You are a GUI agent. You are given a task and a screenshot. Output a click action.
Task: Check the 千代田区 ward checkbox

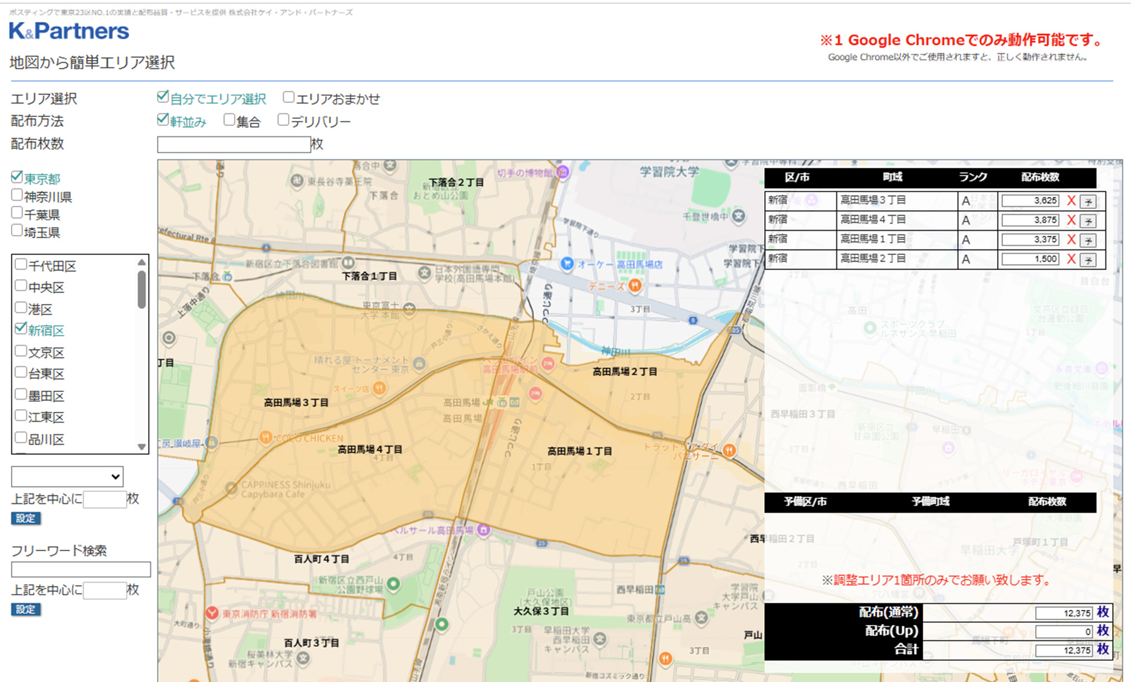point(21,264)
